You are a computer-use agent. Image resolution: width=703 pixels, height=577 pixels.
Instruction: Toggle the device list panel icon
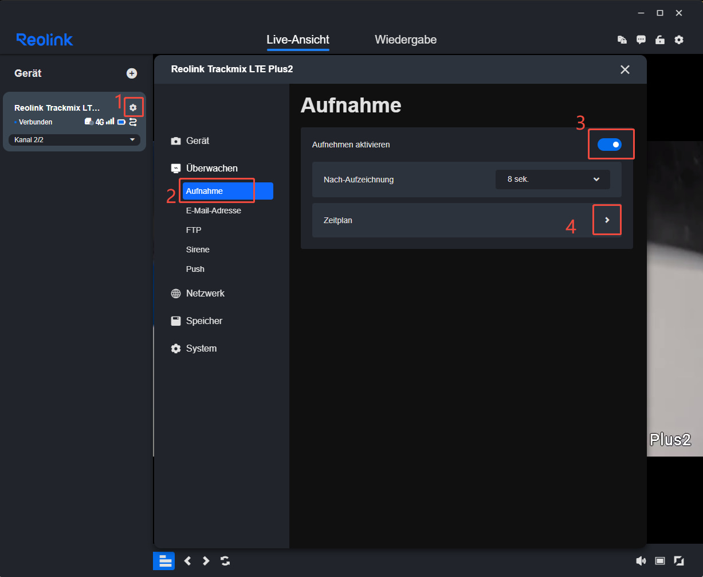point(164,561)
